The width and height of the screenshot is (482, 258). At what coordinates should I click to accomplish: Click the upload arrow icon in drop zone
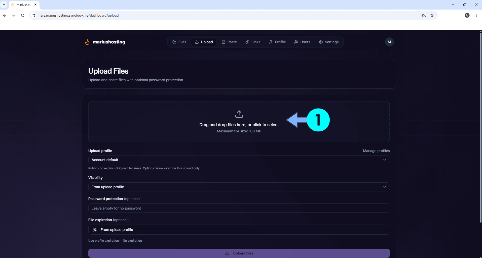239,114
